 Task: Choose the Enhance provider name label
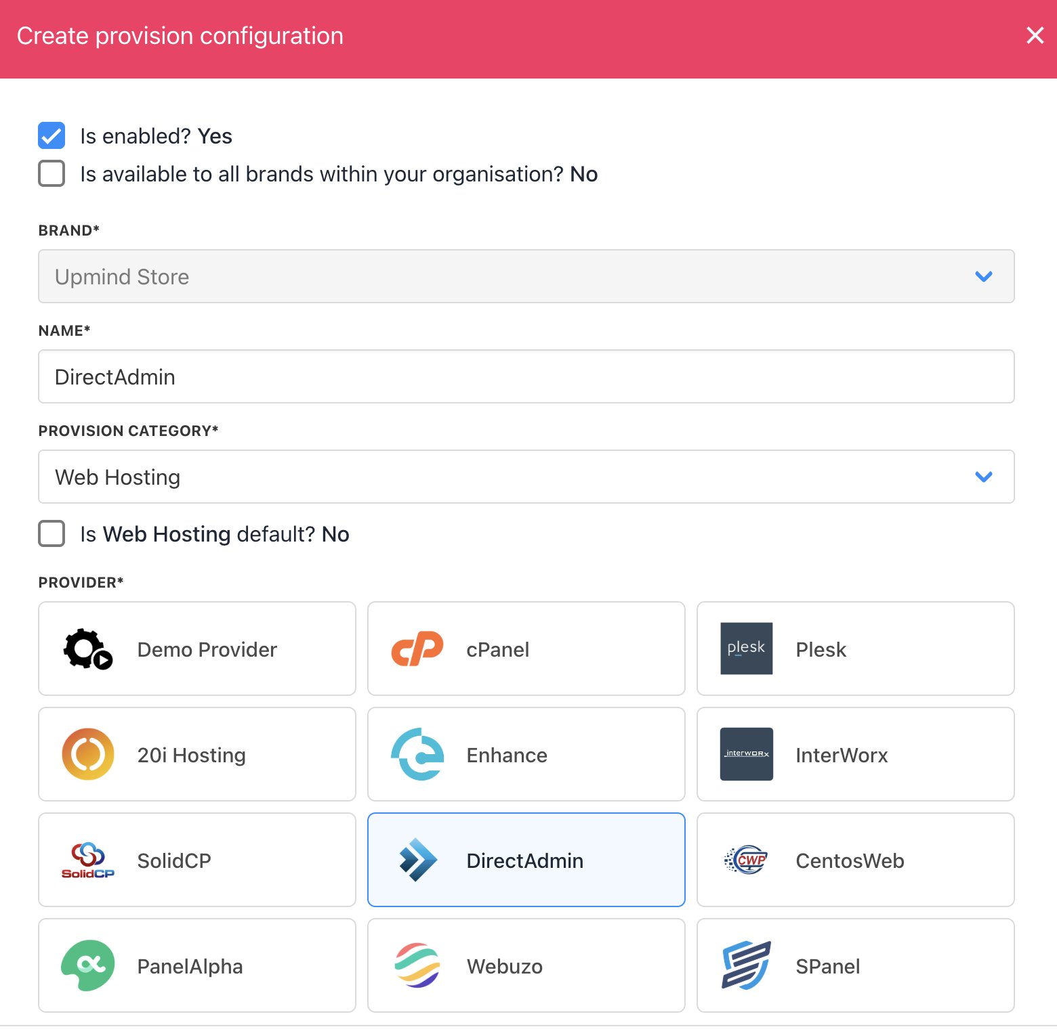[507, 755]
